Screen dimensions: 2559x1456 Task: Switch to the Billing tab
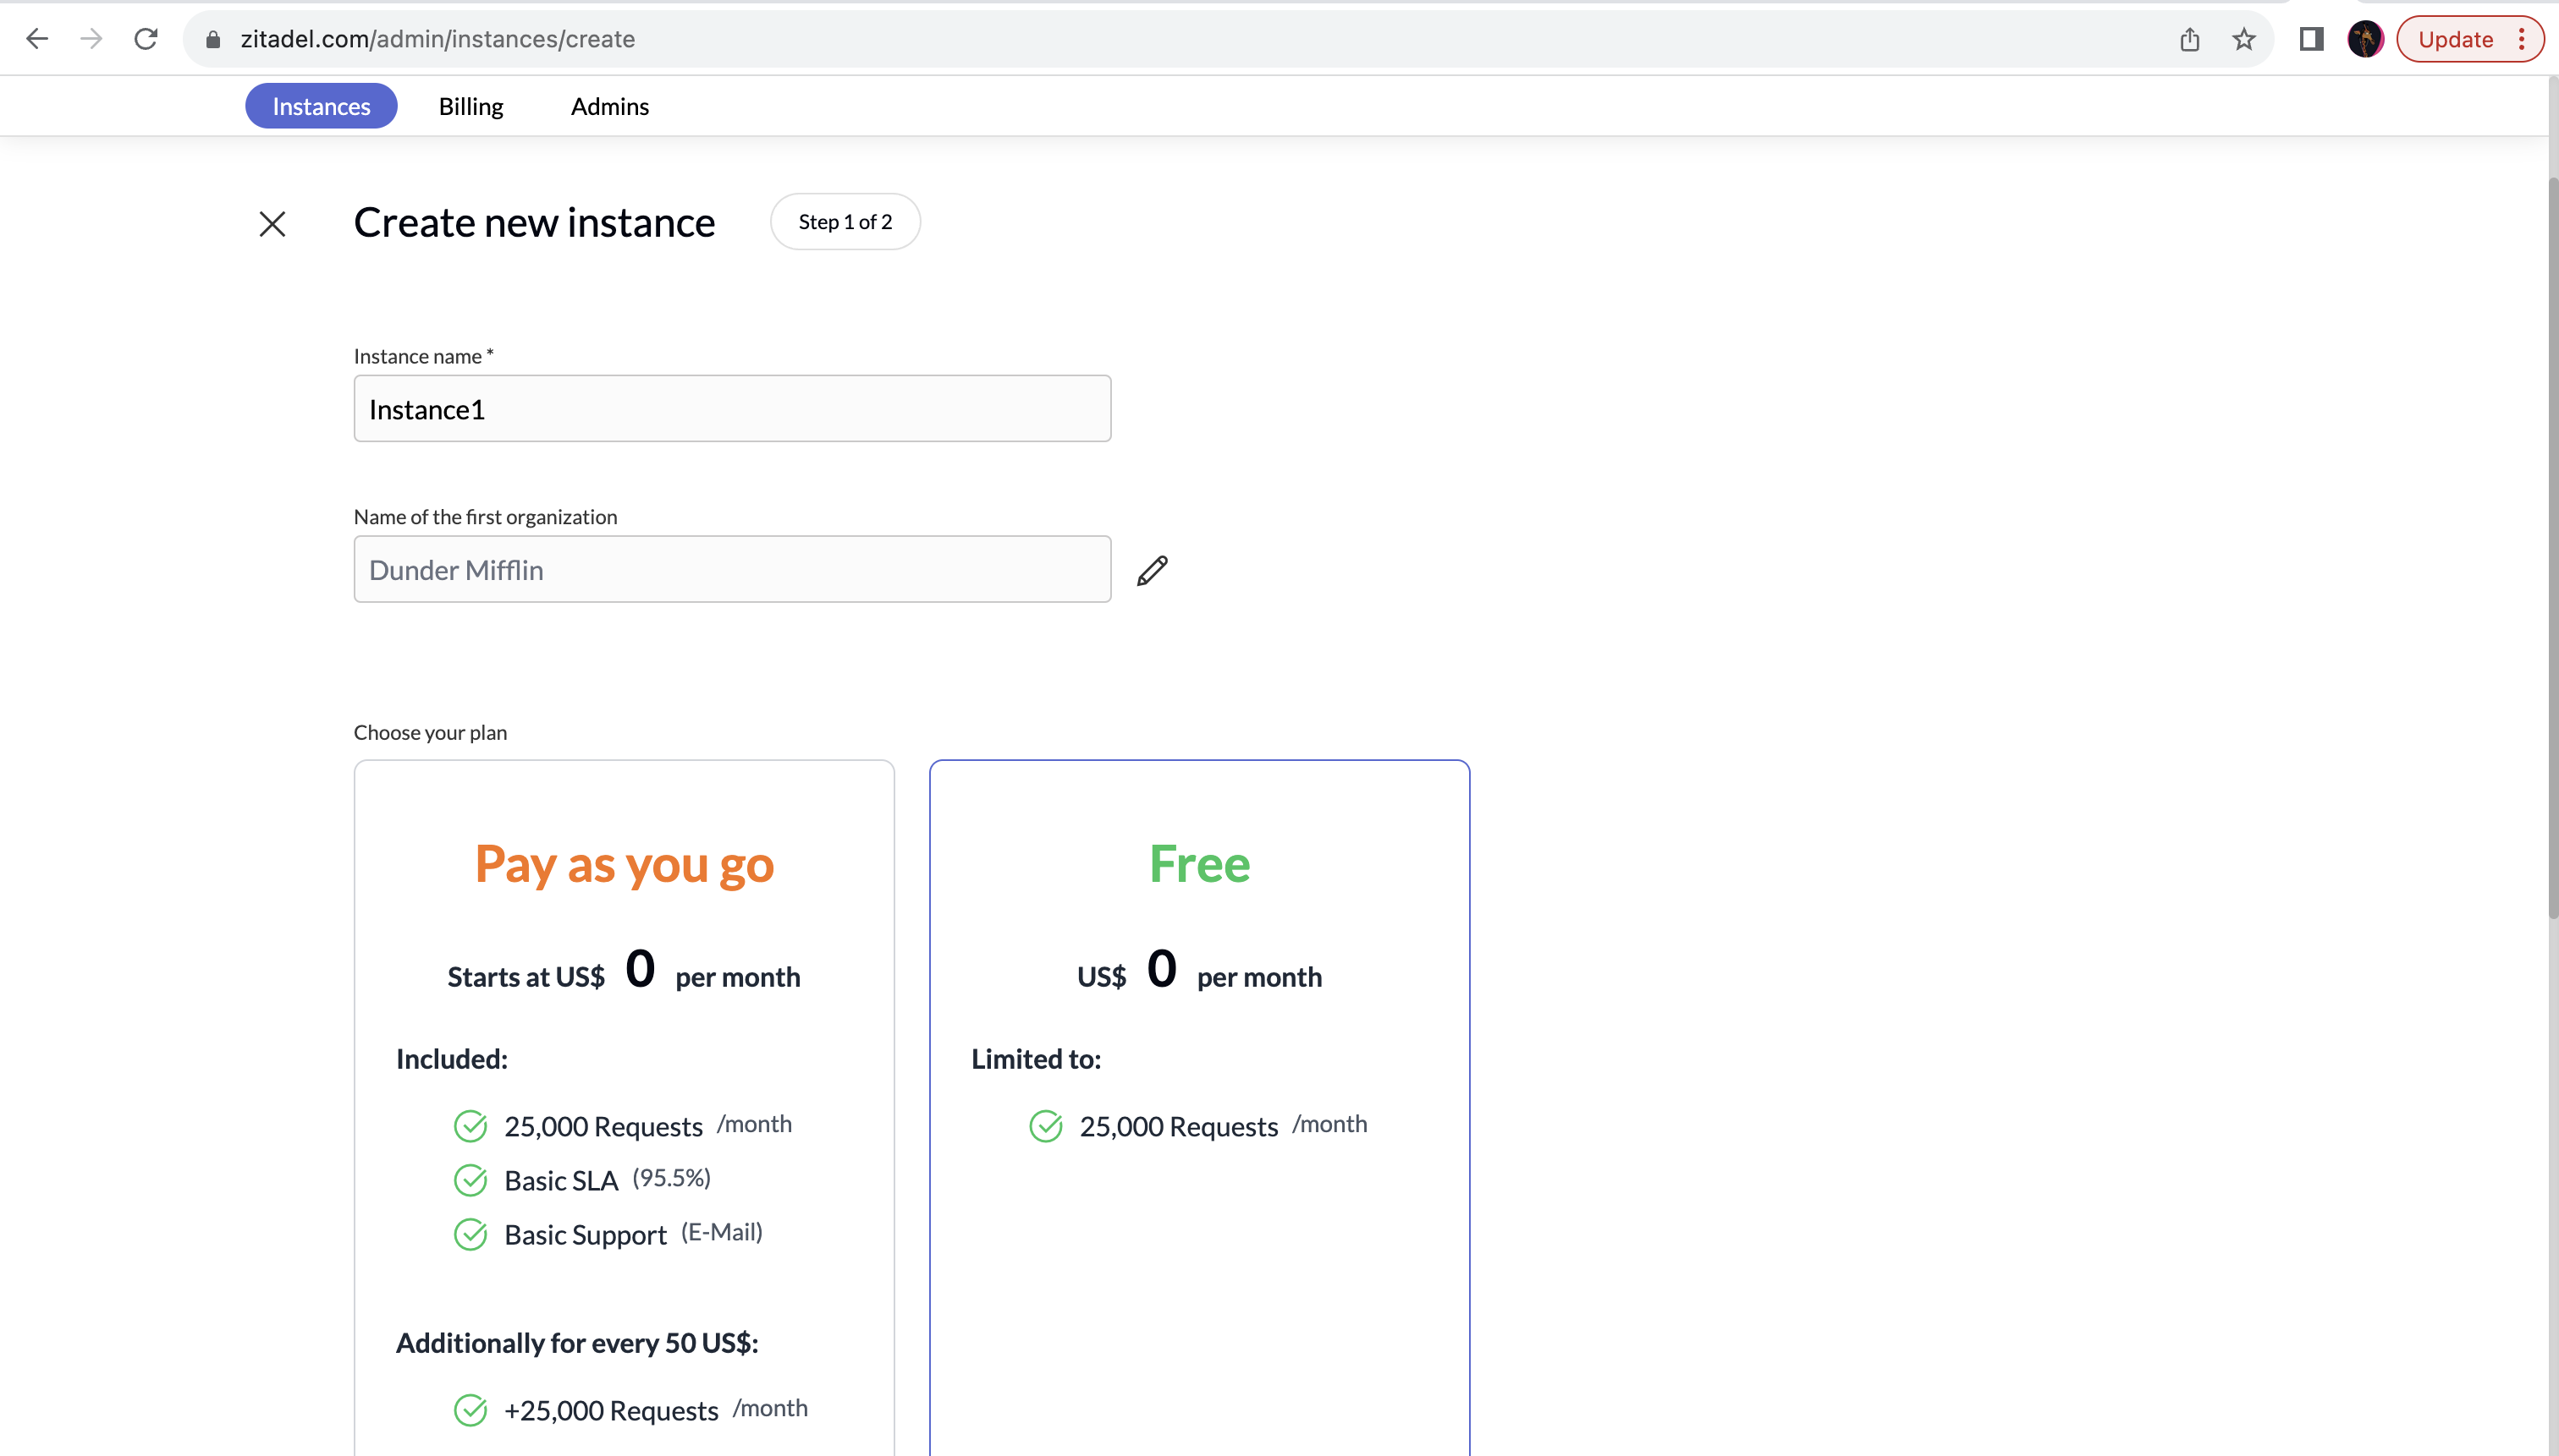point(471,106)
